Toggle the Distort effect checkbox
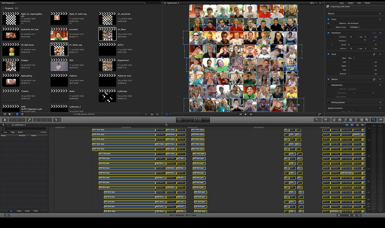 329,79
